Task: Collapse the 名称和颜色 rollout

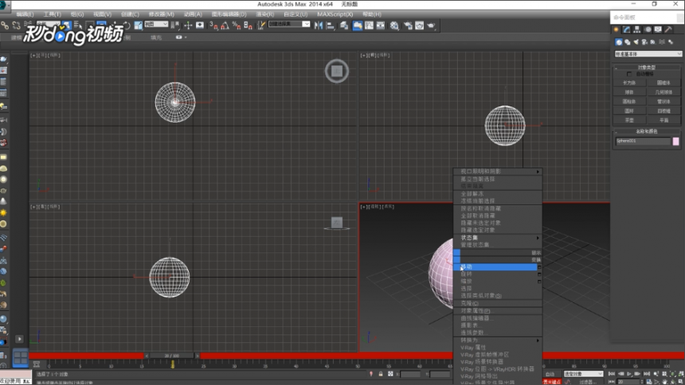Action: pos(647,131)
